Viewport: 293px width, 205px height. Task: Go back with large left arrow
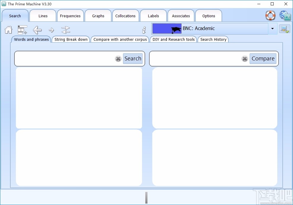[x=37, y=30]
